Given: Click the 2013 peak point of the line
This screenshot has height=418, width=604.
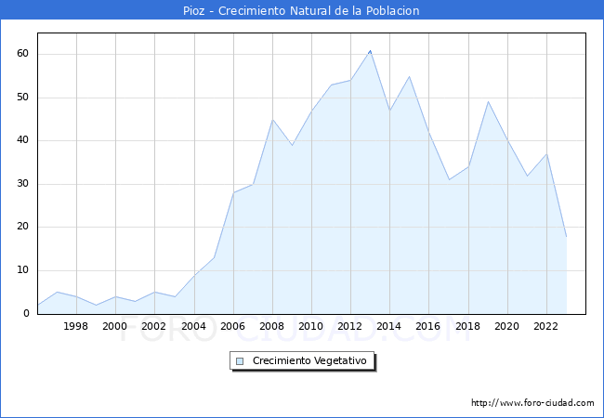Looking at the screenshot, I should pos(370,50).
